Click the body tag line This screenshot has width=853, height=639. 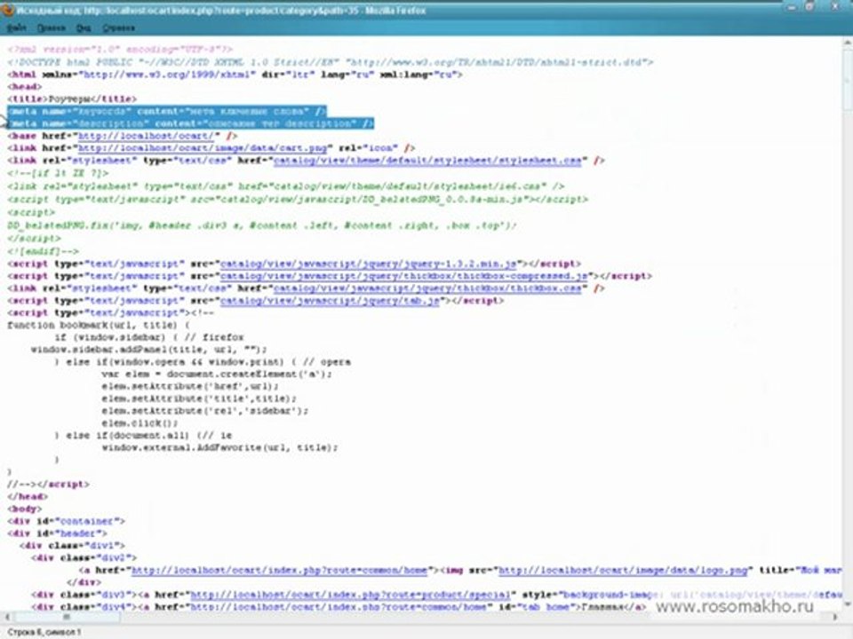click(x=25, y=509)
